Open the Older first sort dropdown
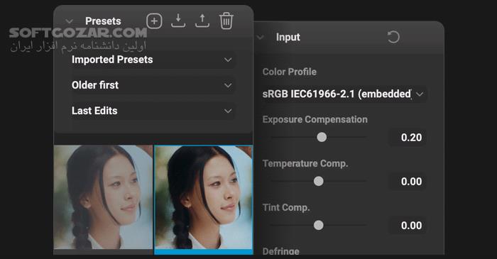 [153, 85]
